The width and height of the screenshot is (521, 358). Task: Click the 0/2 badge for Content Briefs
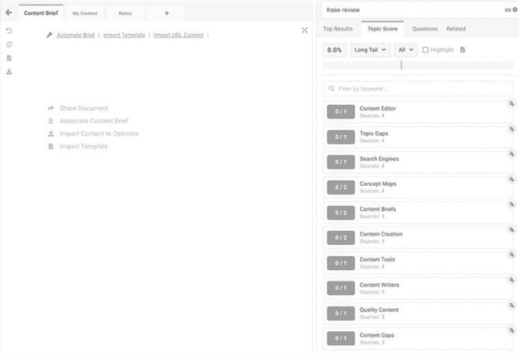coord(341,213)
